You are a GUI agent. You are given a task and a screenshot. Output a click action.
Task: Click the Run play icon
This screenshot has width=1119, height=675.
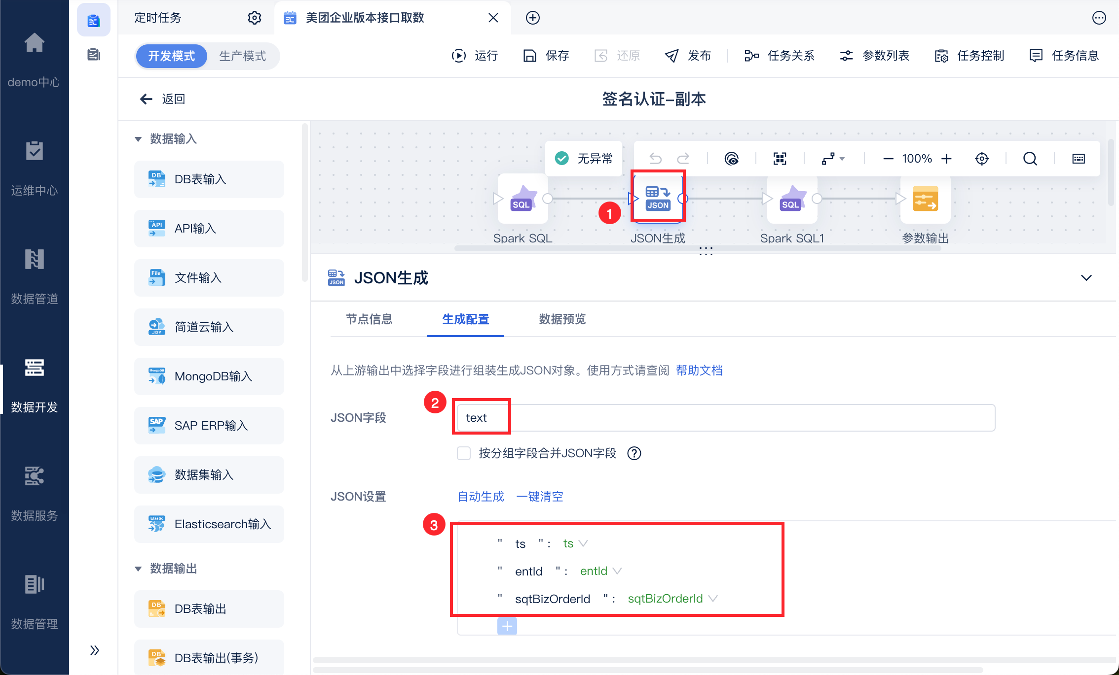458,56
